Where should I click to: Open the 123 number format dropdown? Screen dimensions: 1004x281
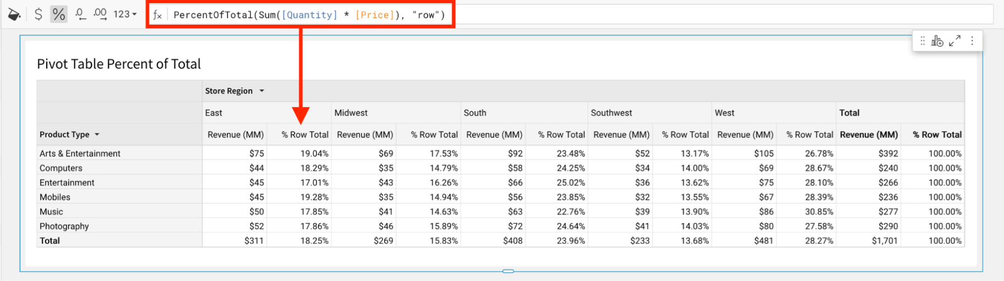(125, 14)
